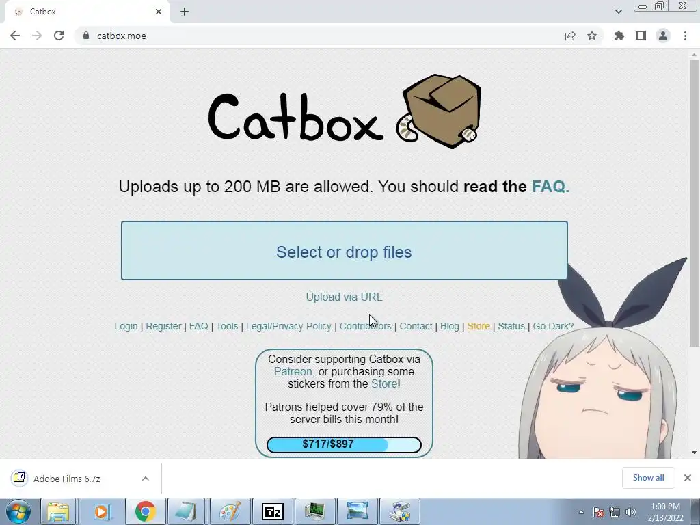Toggle Go Dark? mode
Screen dimensions: 700x525
click(553, 326)
